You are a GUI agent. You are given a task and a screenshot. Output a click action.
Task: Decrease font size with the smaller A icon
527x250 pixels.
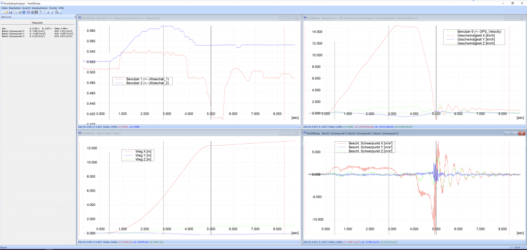(52, 12)
